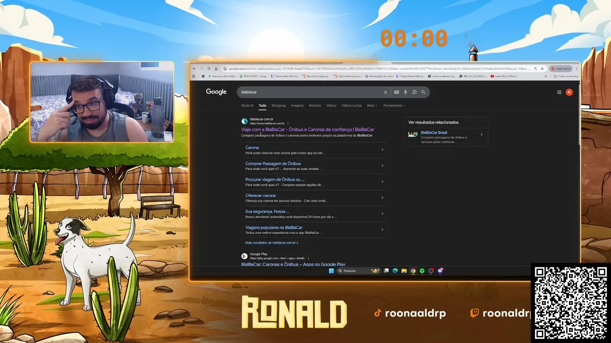Expand the Ferramentas dropdown
This screenshot has height=343, width=611.
point(394,105)
